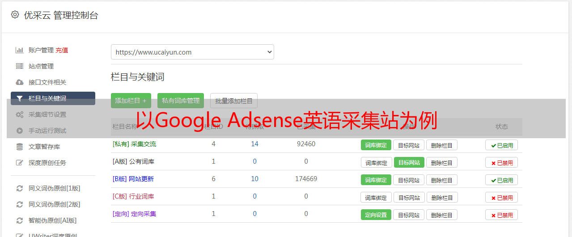Click 删除栏目 for 网站更新 row
This screenshot has height=237, width=572.
click(x=441, y=180)
